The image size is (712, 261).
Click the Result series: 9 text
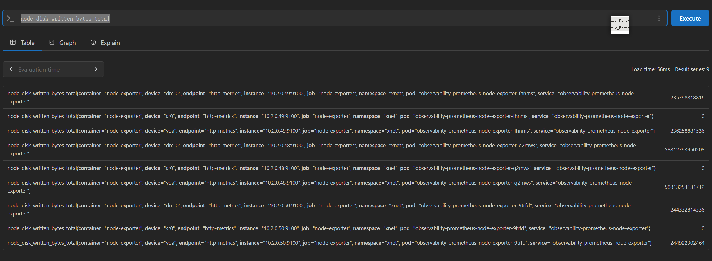(692, 69)
